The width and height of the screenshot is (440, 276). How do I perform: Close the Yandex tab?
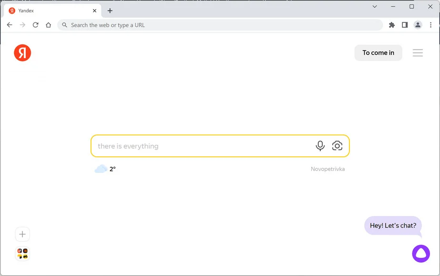point(94,10)
